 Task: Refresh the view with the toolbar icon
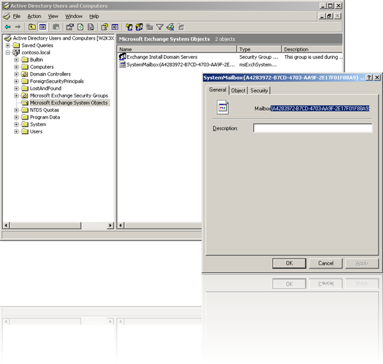80,27
